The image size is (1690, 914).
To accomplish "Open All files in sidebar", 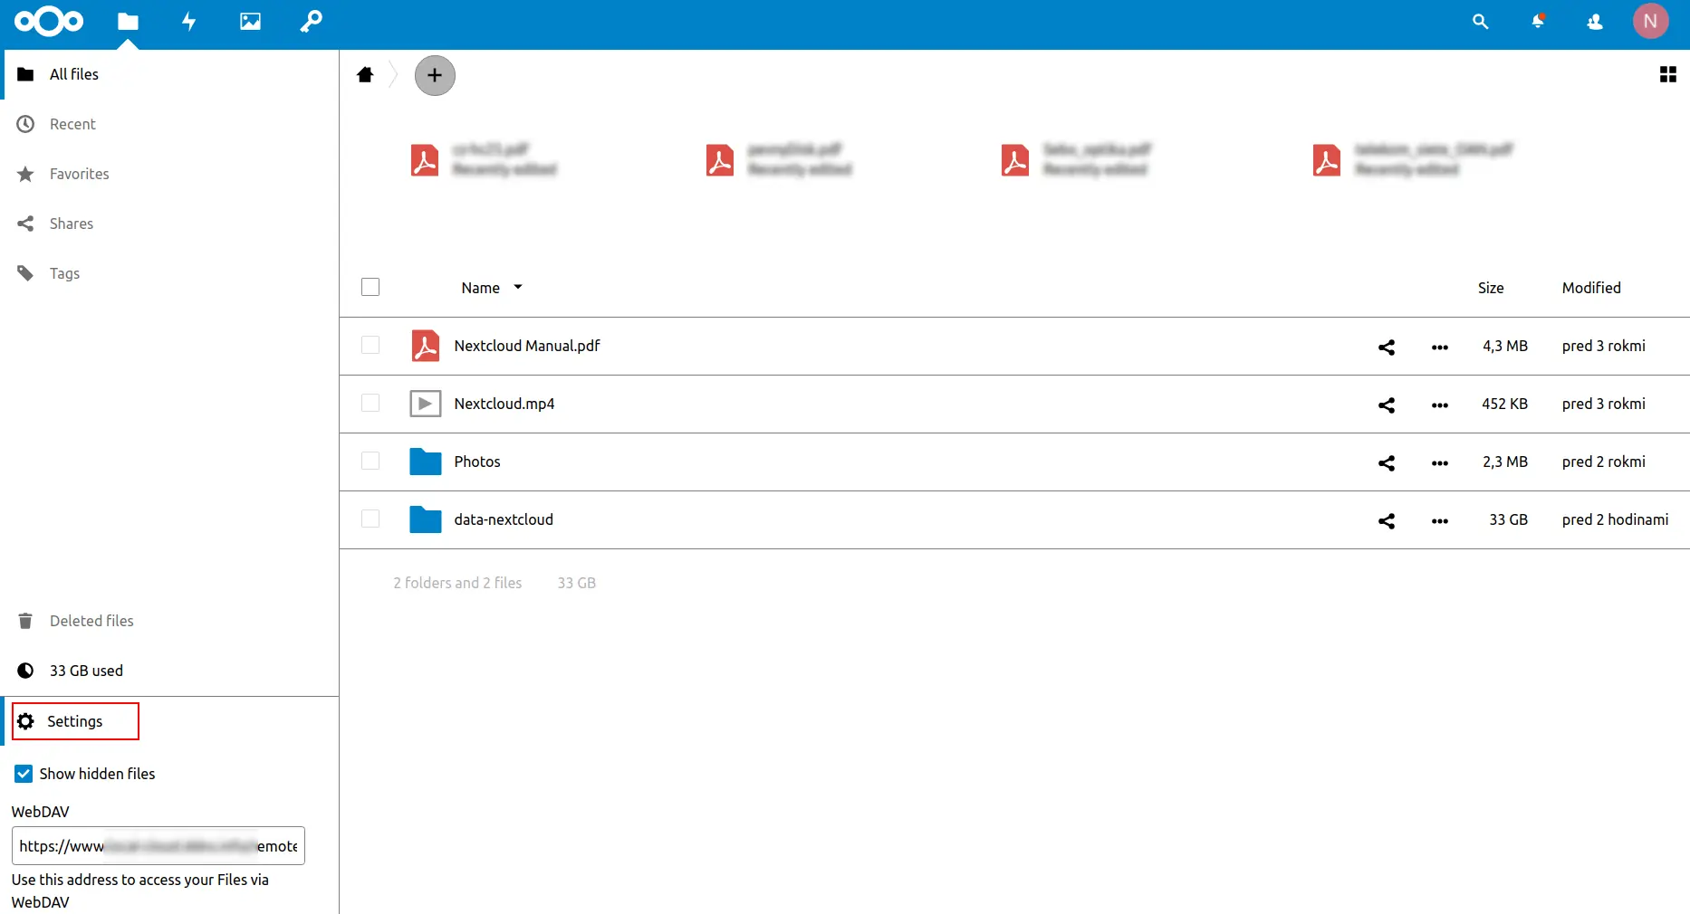I will tap(171, 74).
